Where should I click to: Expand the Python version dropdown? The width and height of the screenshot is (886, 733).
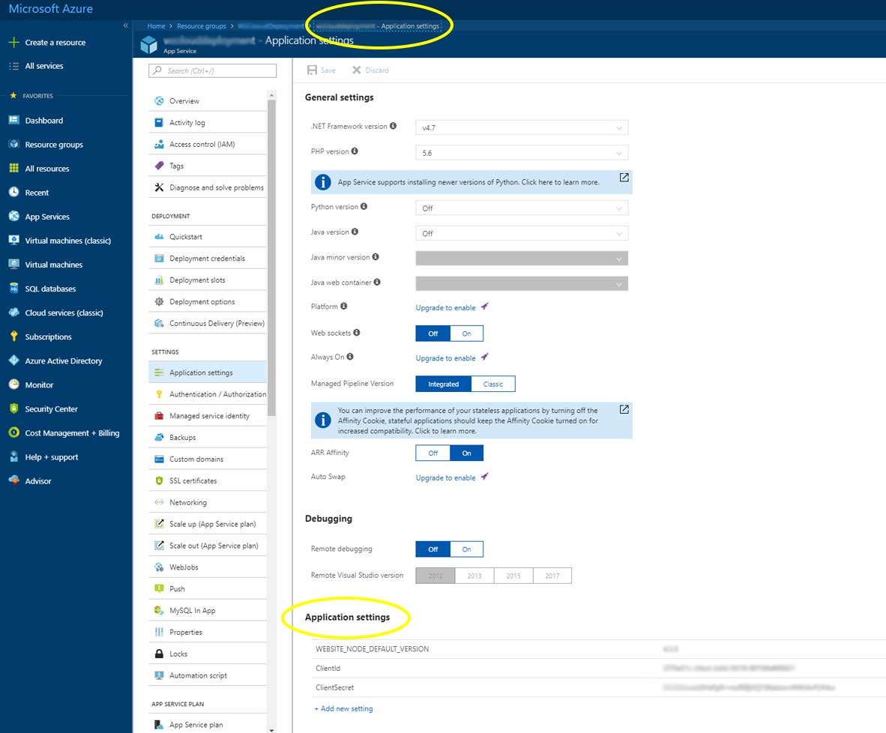[521, 208]
